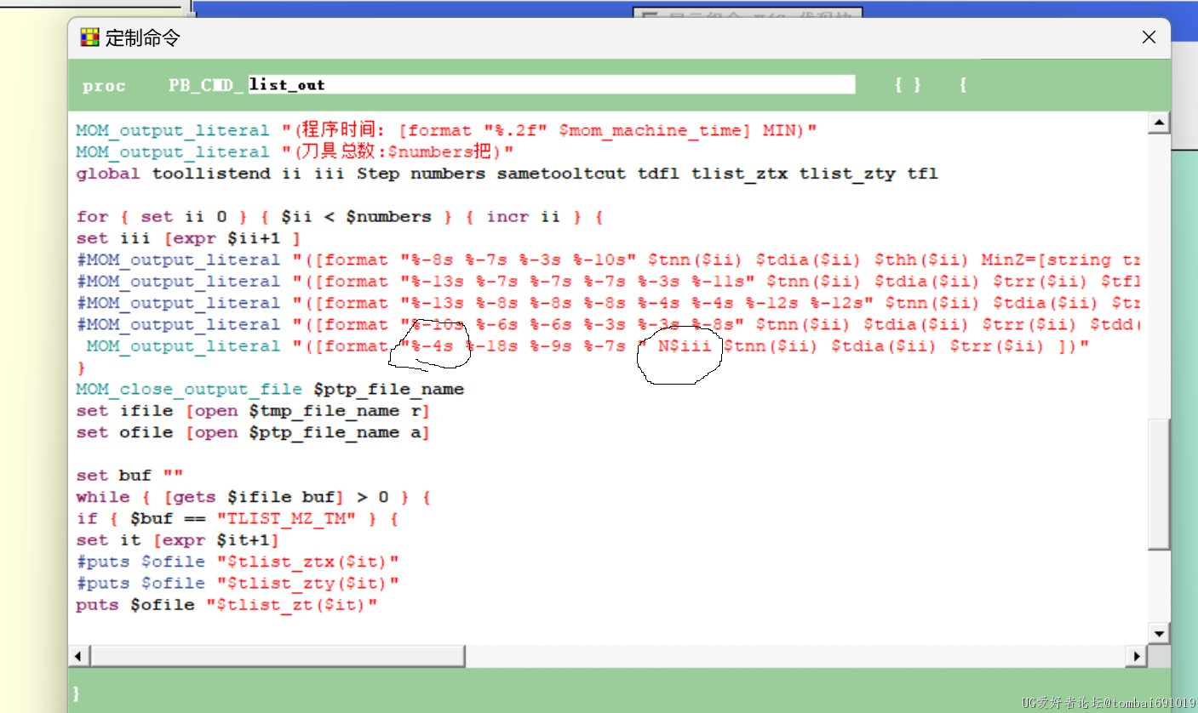Click the 'global toollistend ii iii' line

[507, 174]
